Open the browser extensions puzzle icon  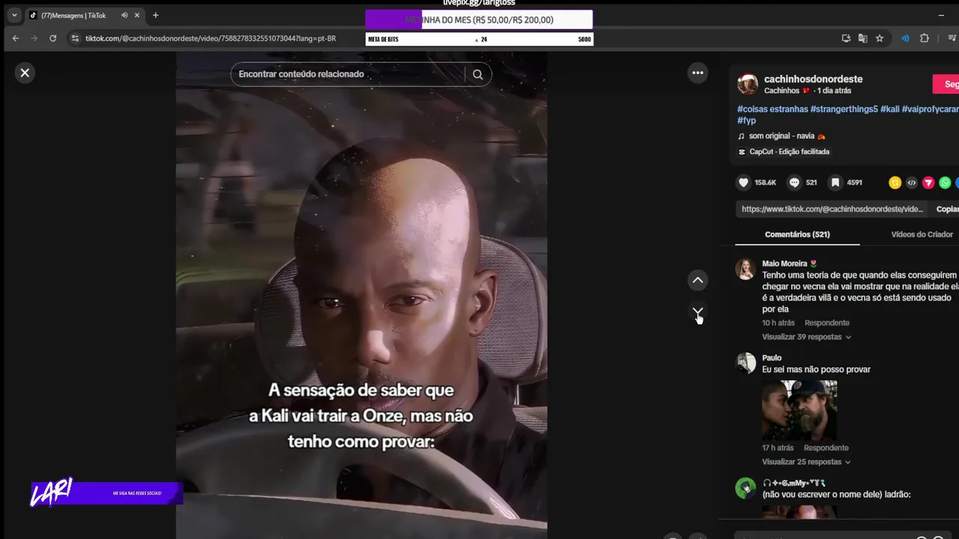click(925, 38)
